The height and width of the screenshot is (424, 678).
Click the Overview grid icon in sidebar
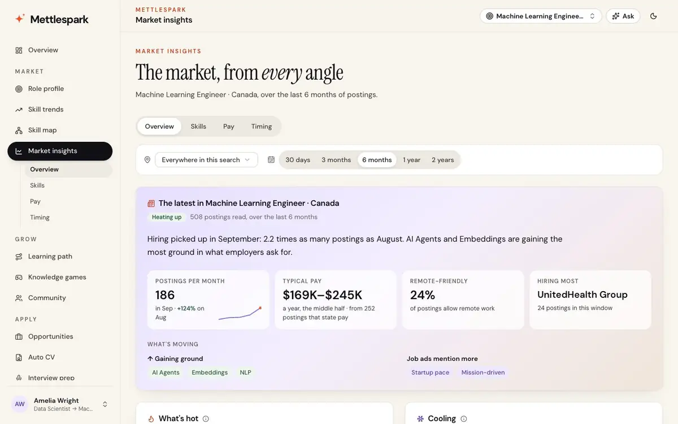(19, 50)
